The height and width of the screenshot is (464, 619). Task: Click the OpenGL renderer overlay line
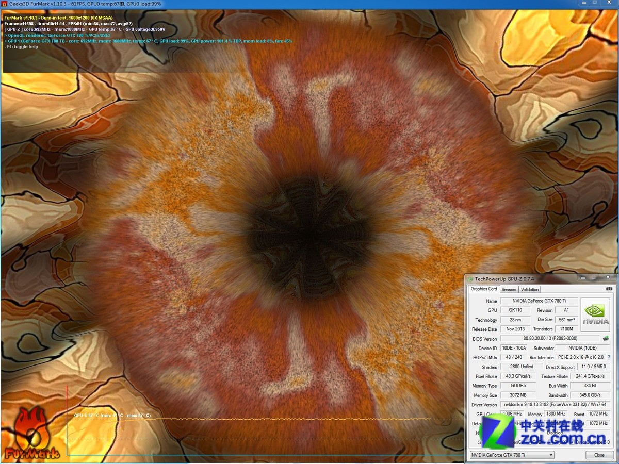(57, 35)
